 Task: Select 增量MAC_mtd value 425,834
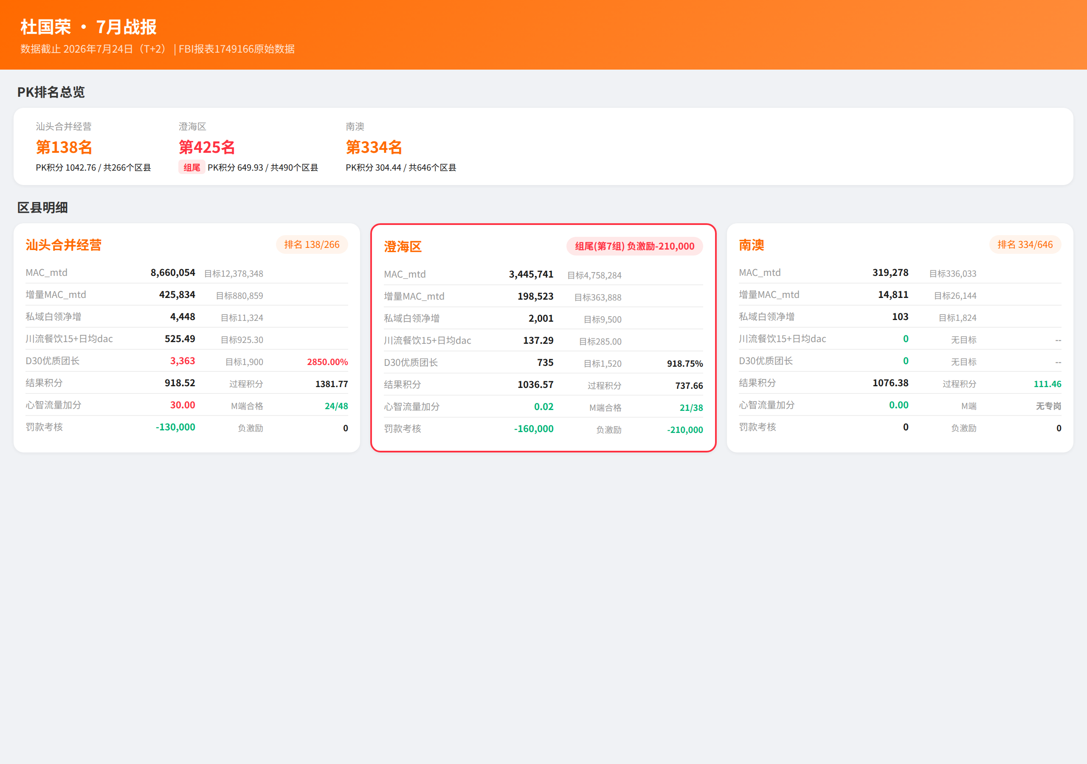pos(177,295)
